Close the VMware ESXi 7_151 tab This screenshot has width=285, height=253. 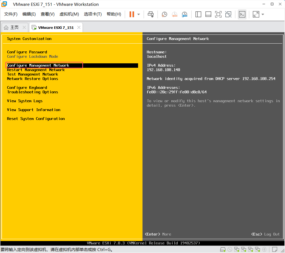pos(79,27)
